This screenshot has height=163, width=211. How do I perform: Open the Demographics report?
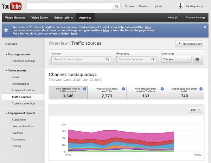click(x=20, y=84)
